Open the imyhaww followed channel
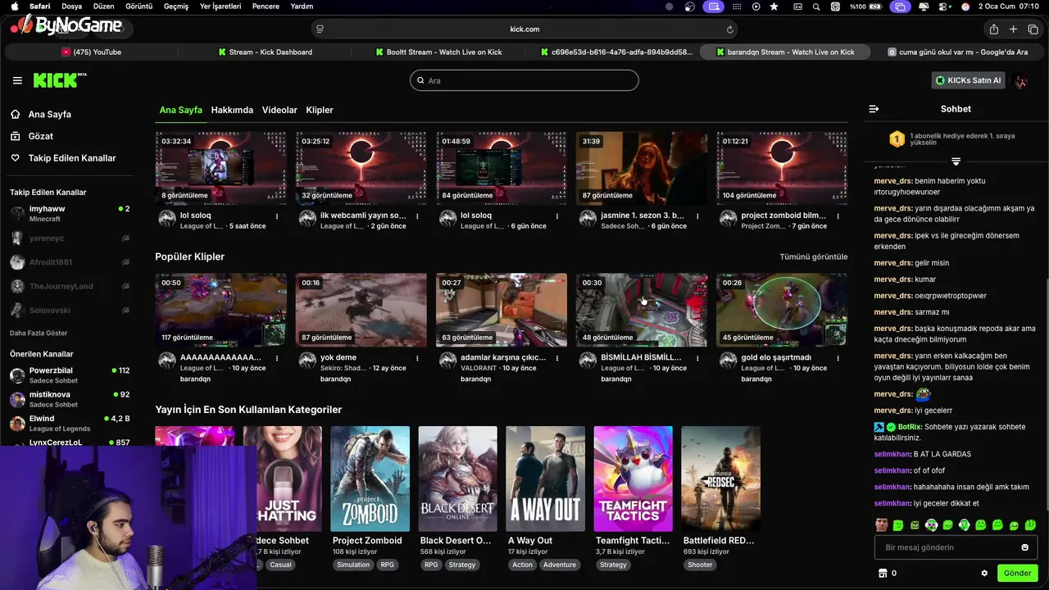The height and width of the screenshot is (590, 1049). click(x=70, y=213)
